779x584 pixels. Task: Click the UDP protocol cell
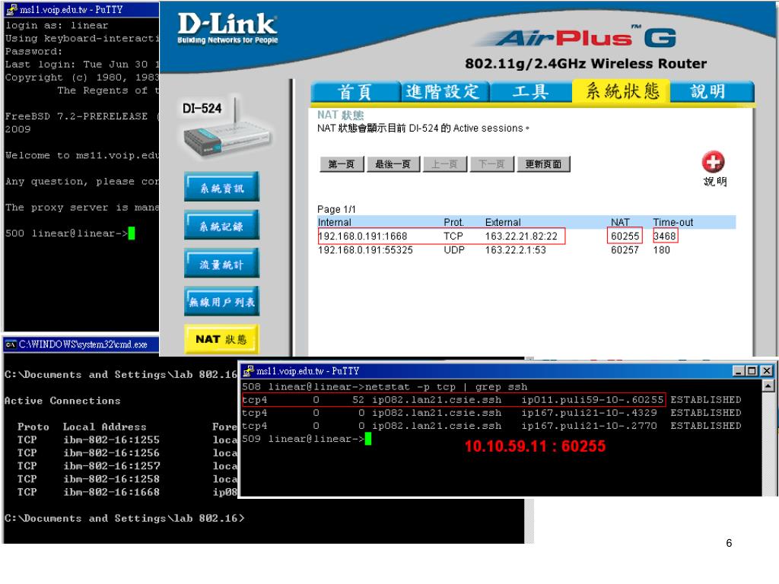(x=454, y=250)
